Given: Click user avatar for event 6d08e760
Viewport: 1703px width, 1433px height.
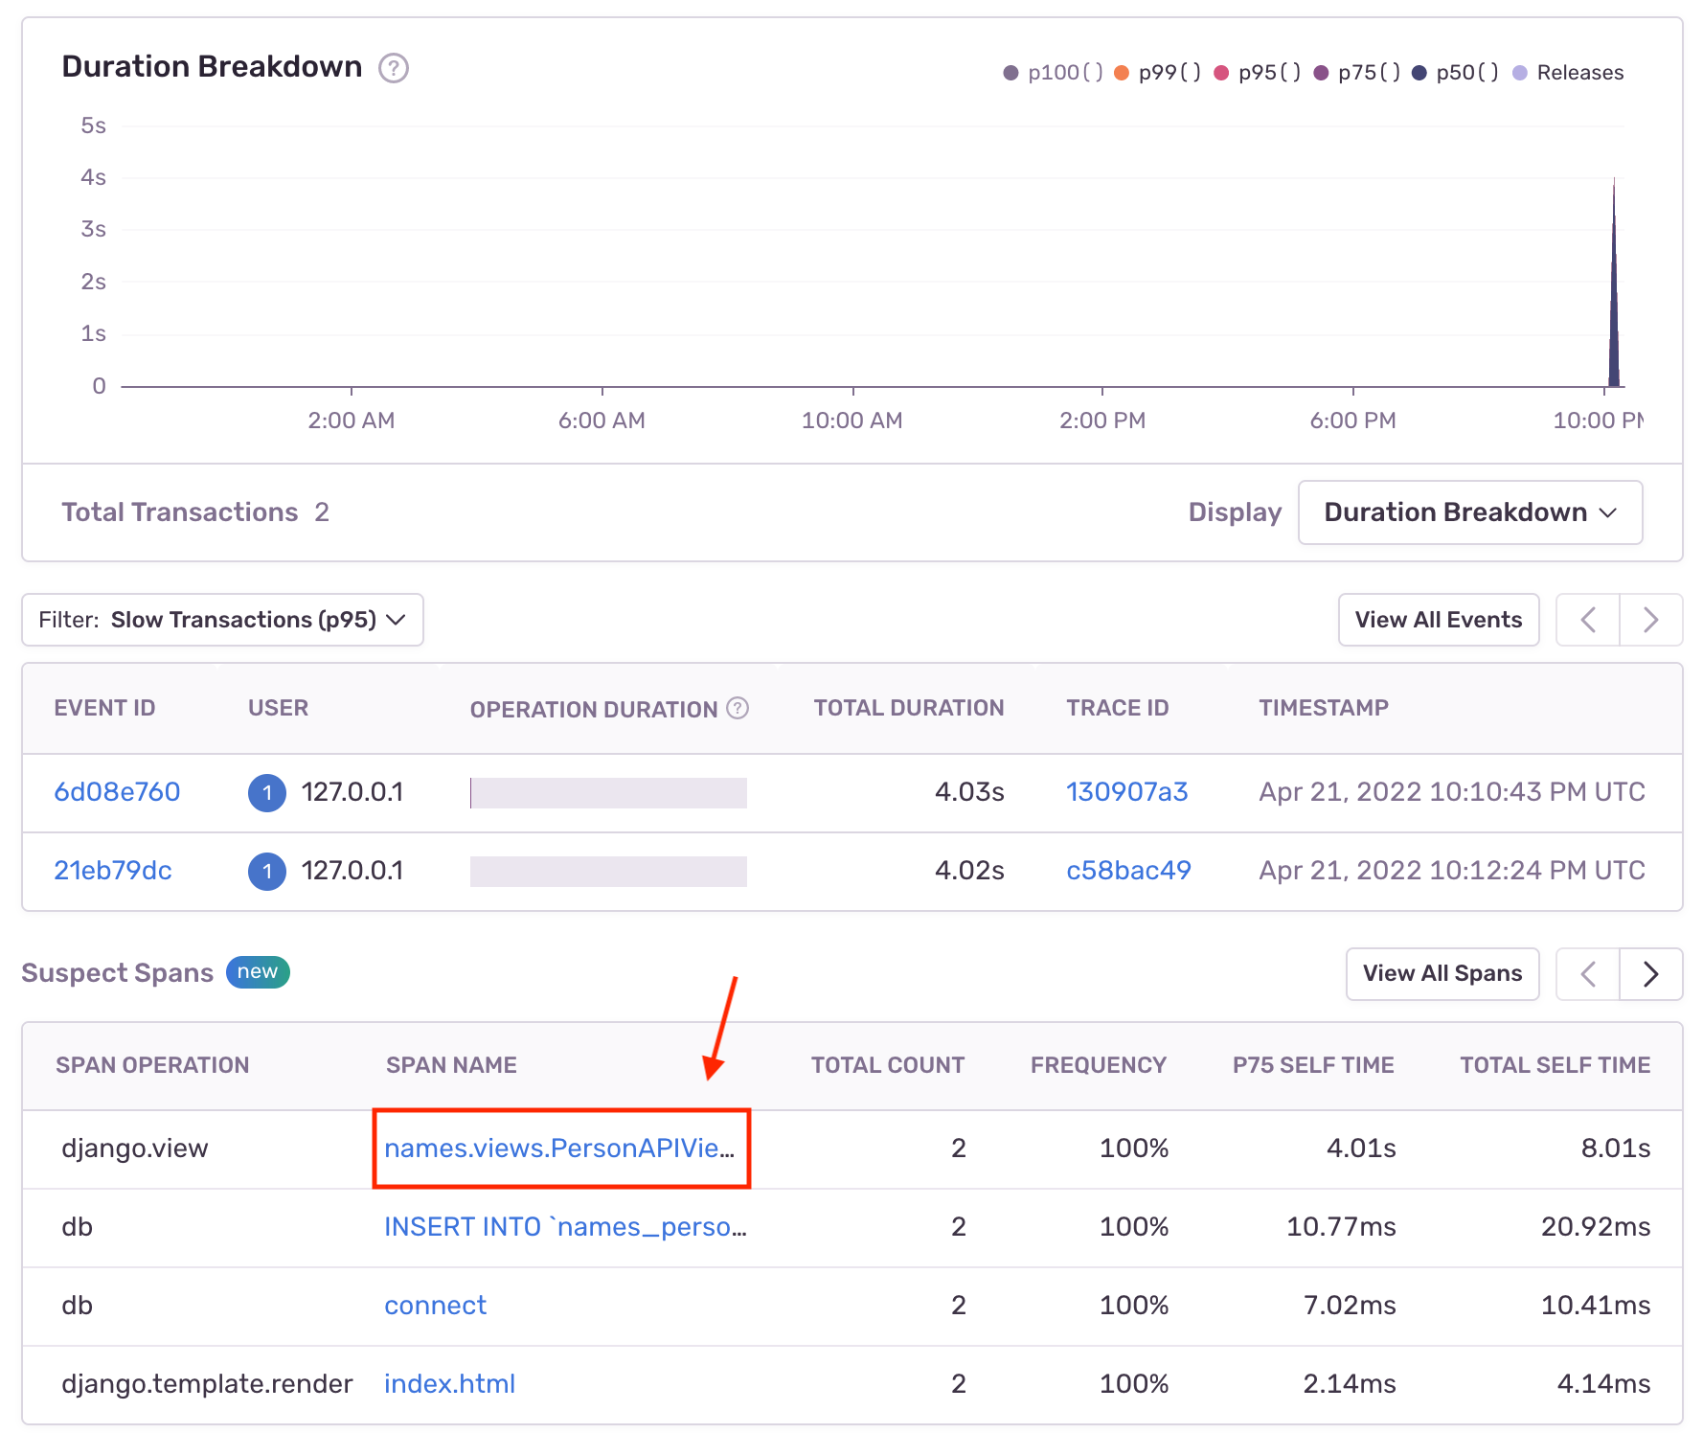Looking at the screenshot, I should point(267,793).
